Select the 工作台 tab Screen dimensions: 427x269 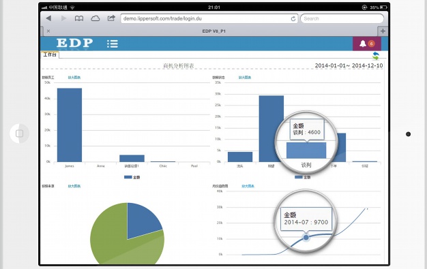50,54
